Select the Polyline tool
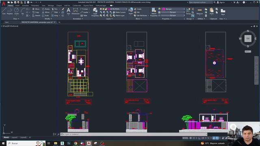This screenshot has width=260, height=146. [x=10, y=11]
